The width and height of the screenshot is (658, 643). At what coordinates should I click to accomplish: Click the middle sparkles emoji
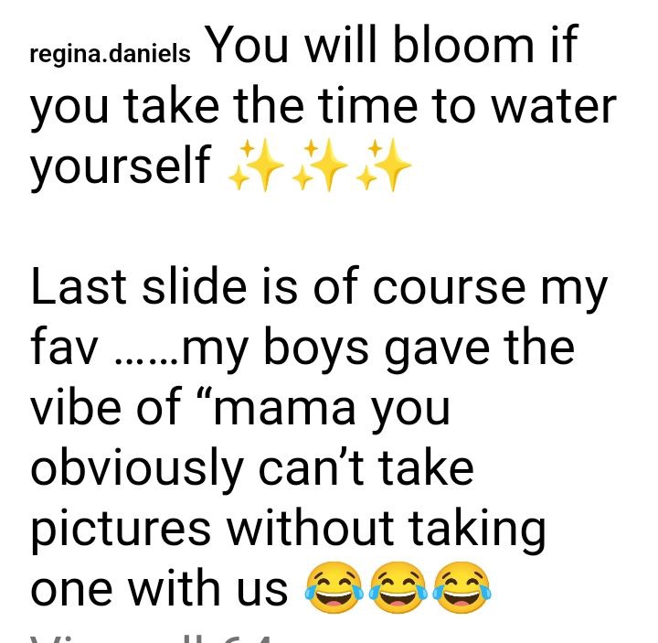pyautogui.click(x=320, y=166)
